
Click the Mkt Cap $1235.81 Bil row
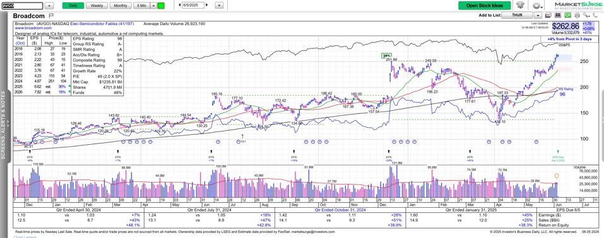click(x=97, y=81)
